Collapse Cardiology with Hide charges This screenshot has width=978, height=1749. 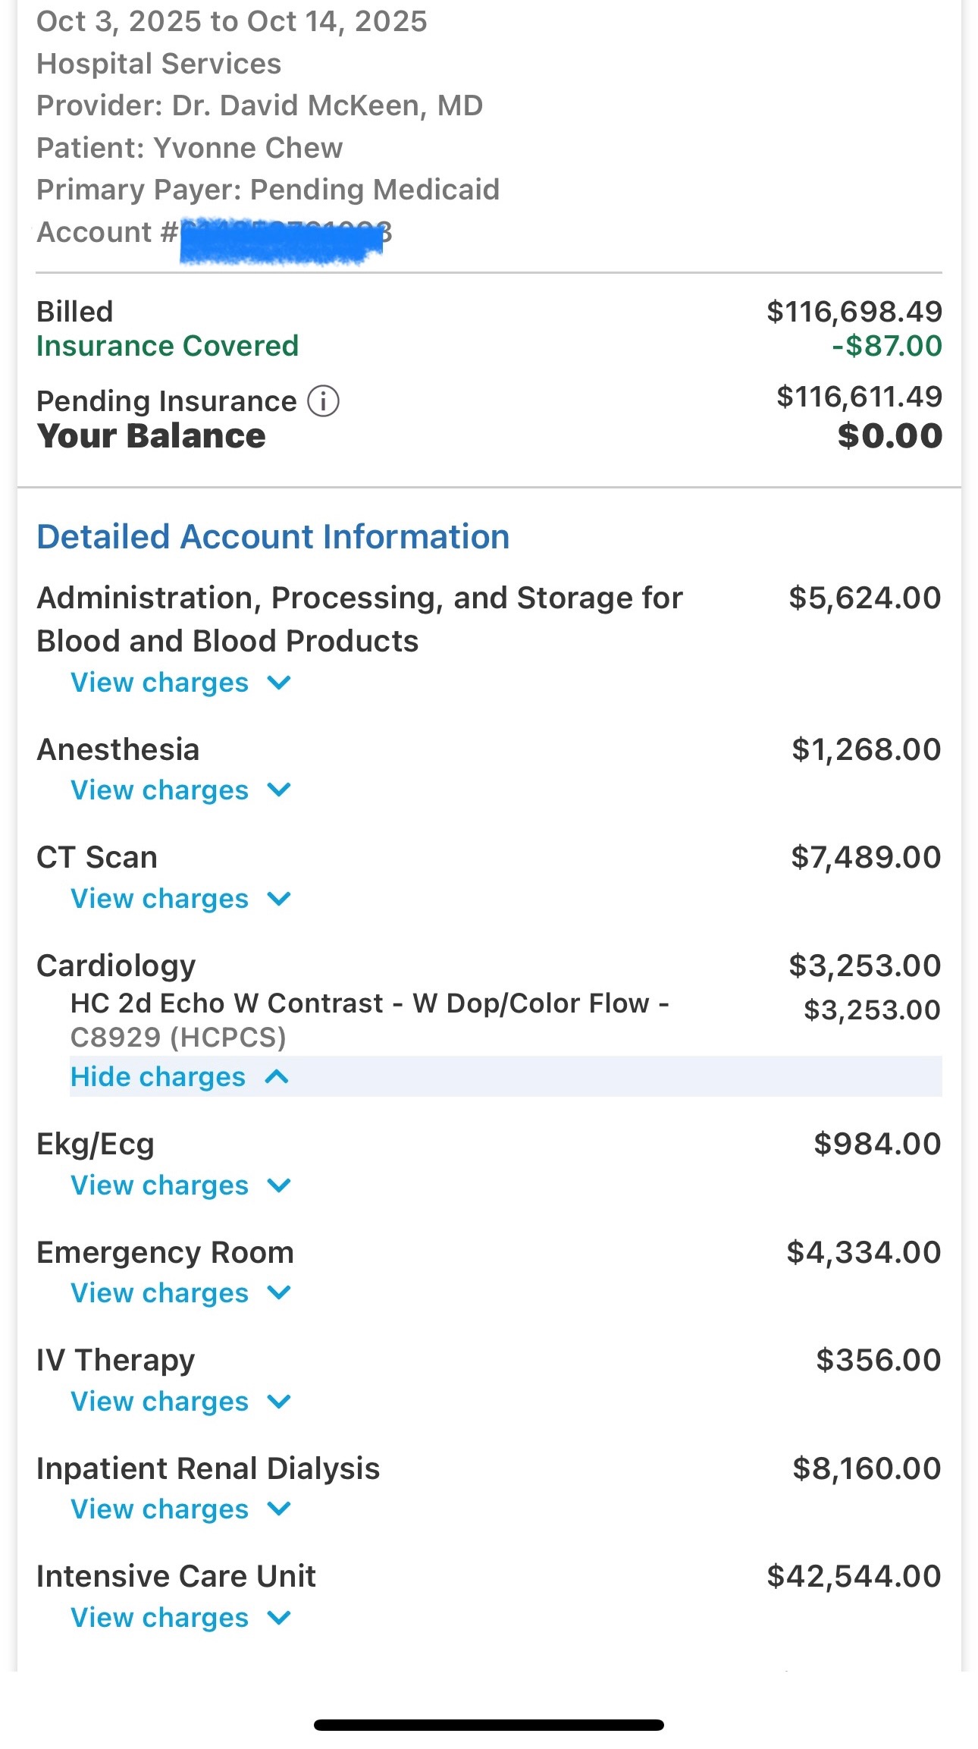[x=158, y=1077]
